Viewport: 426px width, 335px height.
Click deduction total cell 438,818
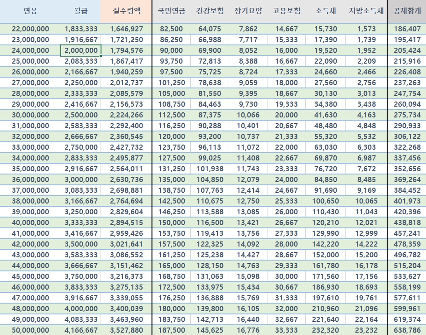click(407, 222)
